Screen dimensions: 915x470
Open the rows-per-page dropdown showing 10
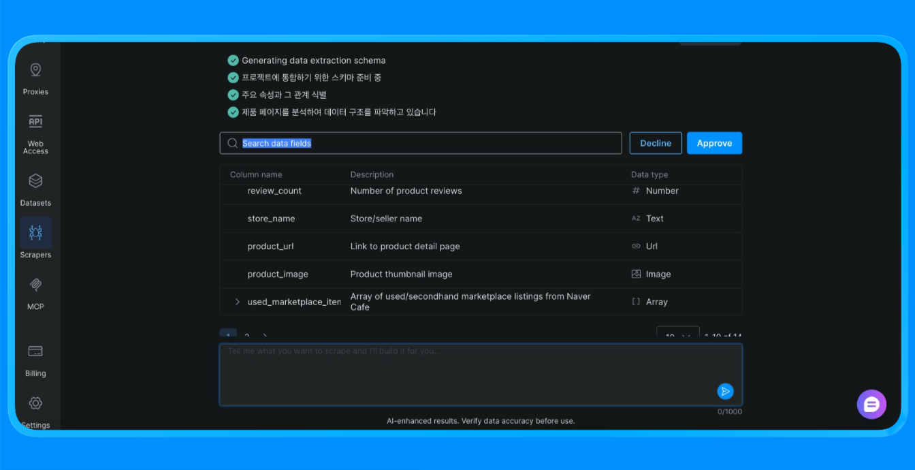click(677, 335)
